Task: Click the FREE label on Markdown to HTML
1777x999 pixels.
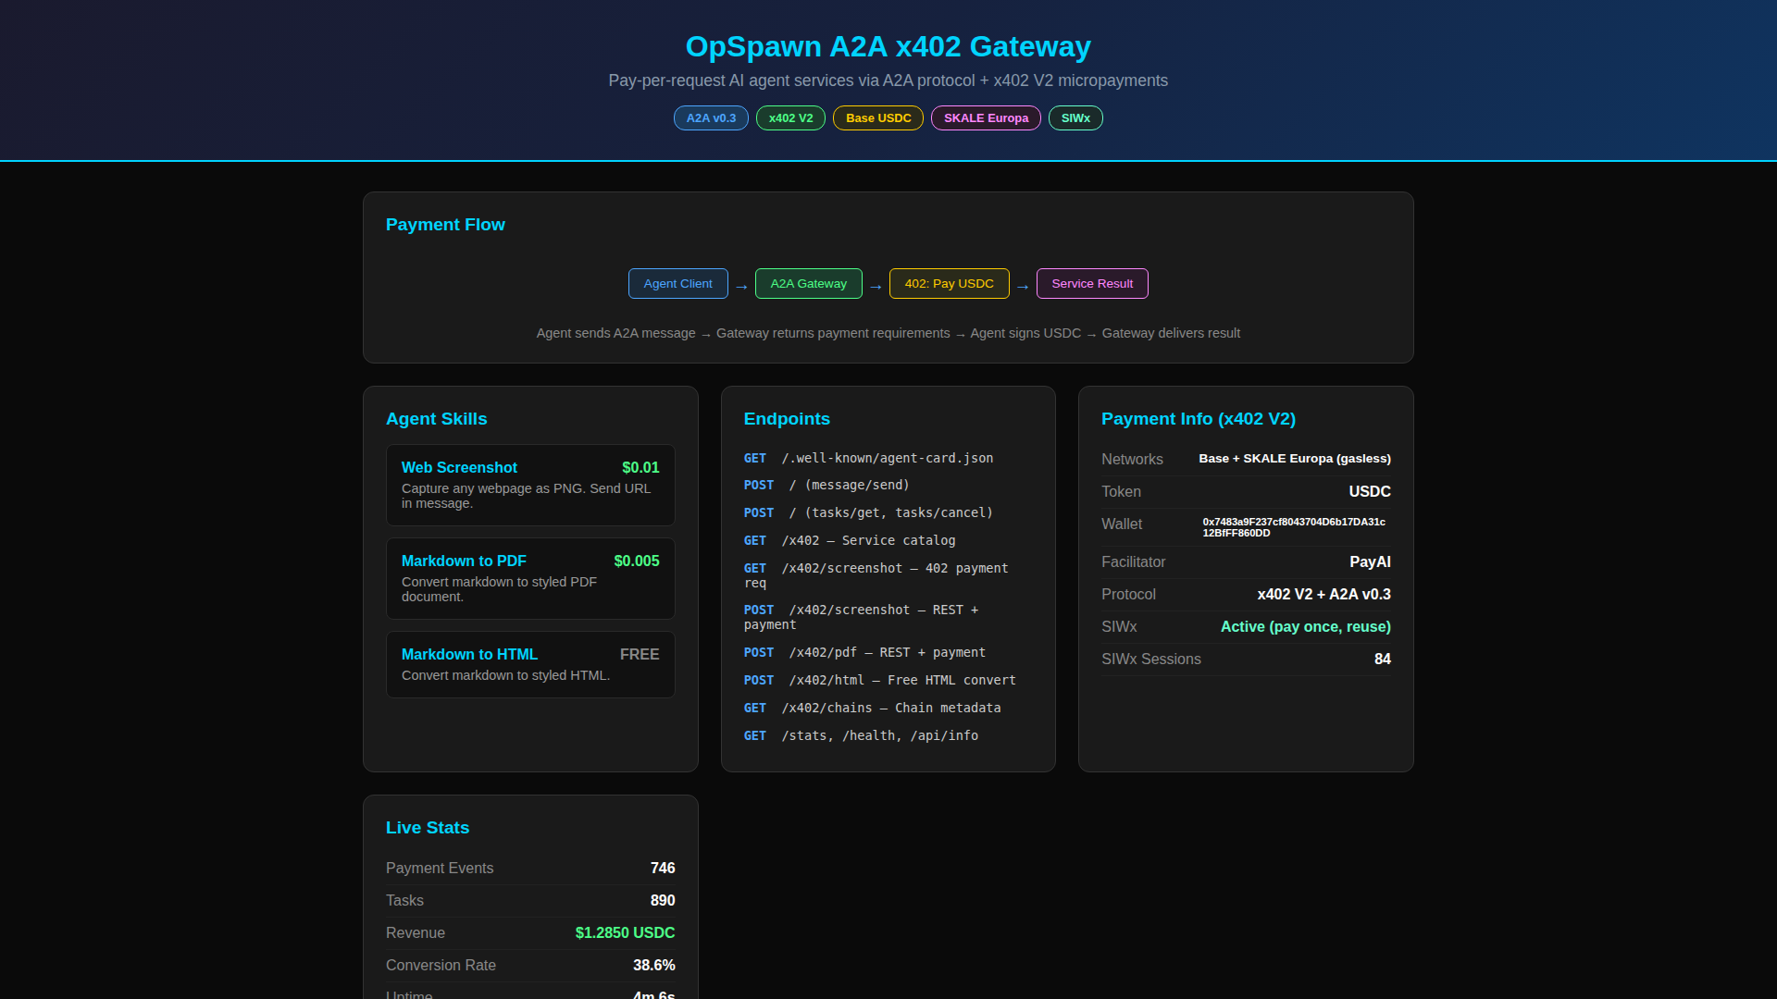Action: [x=640, y=655]
